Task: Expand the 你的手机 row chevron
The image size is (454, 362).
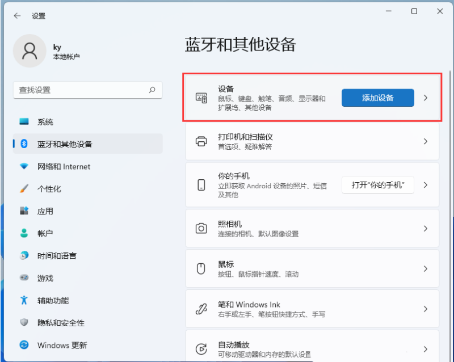Action: (426, 185)
